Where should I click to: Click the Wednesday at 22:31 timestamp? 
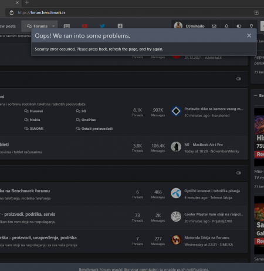[201, 245]
